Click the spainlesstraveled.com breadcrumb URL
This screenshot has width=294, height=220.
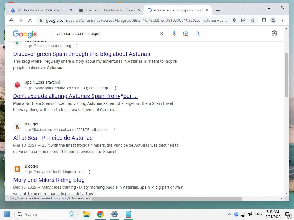(x=67, y=88)
